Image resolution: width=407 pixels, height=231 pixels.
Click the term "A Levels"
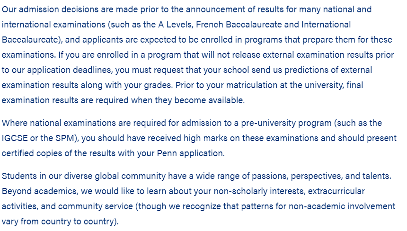point(175,25)
